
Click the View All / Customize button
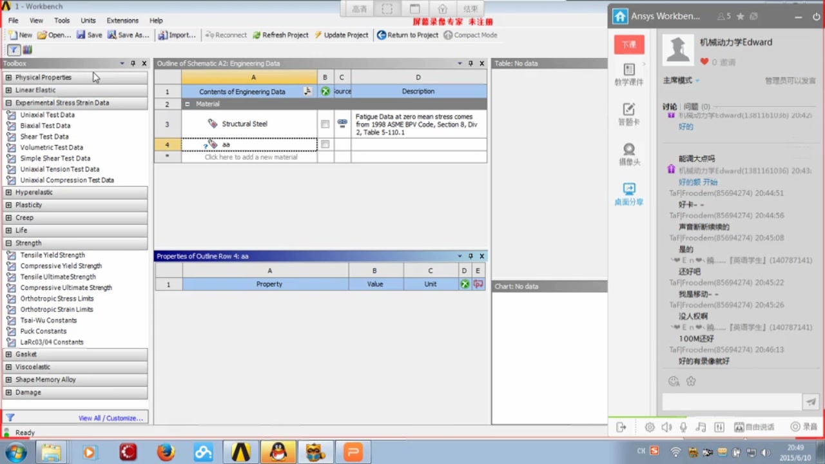pos(110,418)
